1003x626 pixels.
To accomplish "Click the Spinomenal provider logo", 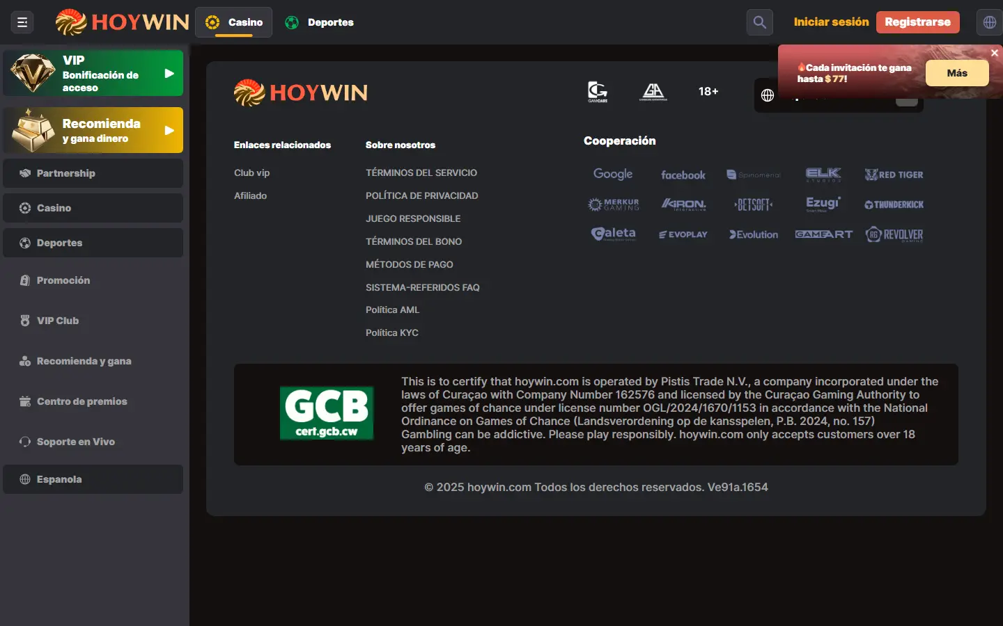I will click(x=754, y=175).
